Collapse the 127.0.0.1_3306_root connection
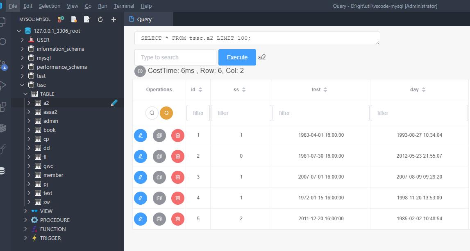470x251 pixels. pyautogui.click(x=19, y=31)
